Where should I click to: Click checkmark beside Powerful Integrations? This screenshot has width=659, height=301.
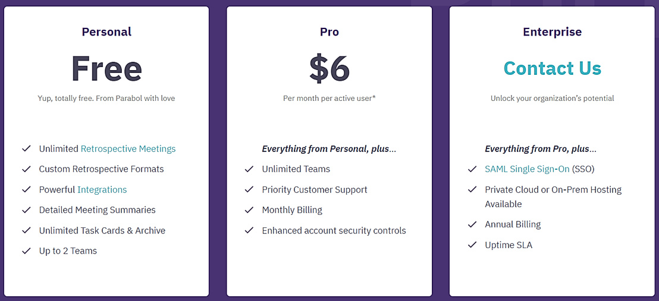click(x=26, y=189)
